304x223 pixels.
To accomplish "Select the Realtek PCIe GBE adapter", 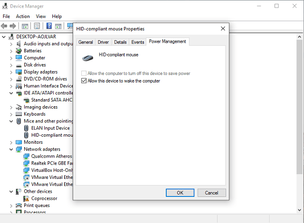I will [x=52, y=163].
